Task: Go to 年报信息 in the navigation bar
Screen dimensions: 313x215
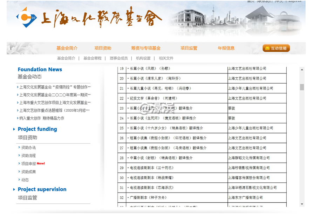Action: click(x=226, y=48)
